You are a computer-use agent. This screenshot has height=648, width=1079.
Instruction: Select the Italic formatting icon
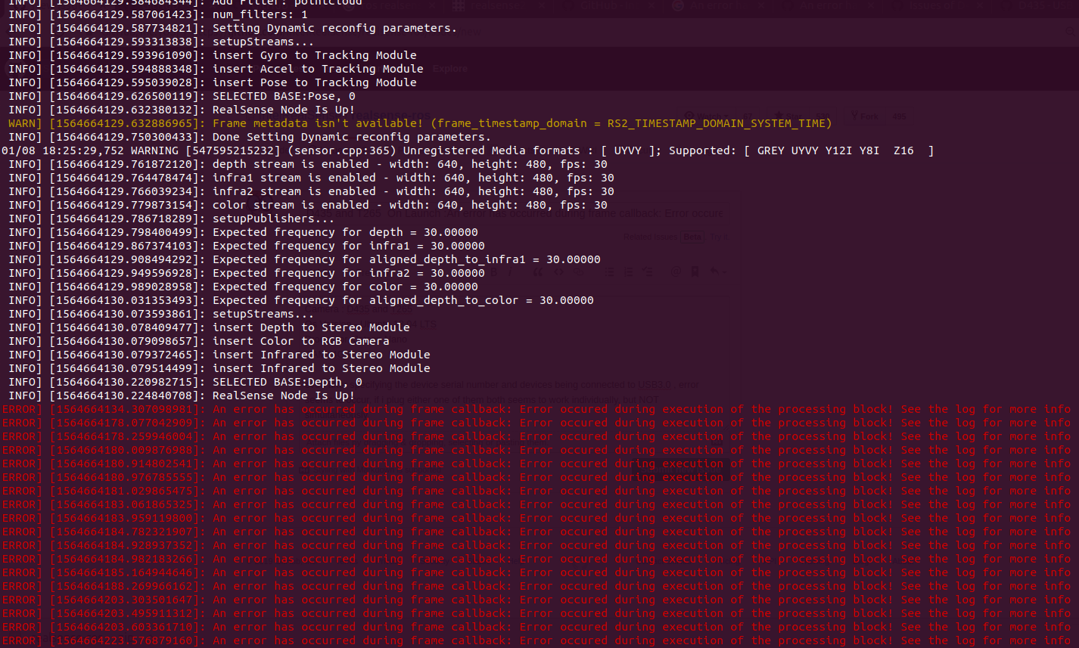(x=510, y=271)
